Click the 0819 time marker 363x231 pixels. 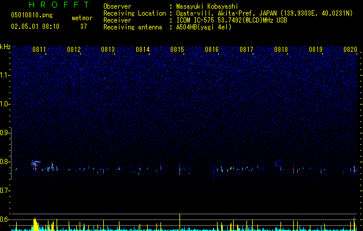(x=316, y=50)
